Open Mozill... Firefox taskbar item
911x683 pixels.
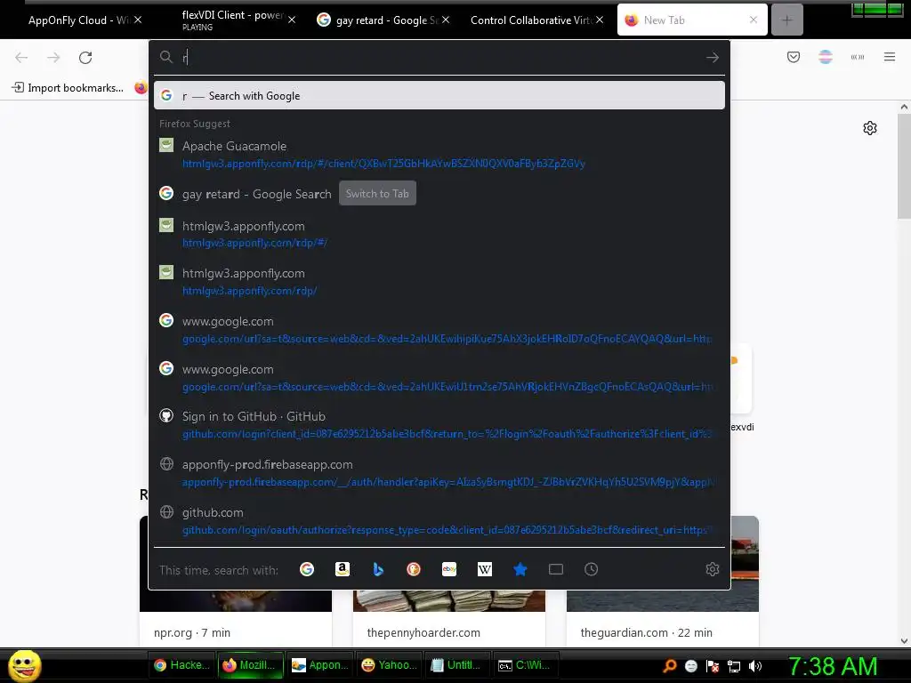(250, 665)
